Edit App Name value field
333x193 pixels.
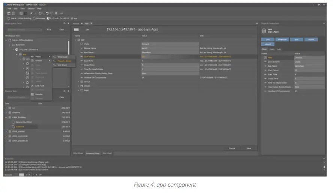coord(170,52)
